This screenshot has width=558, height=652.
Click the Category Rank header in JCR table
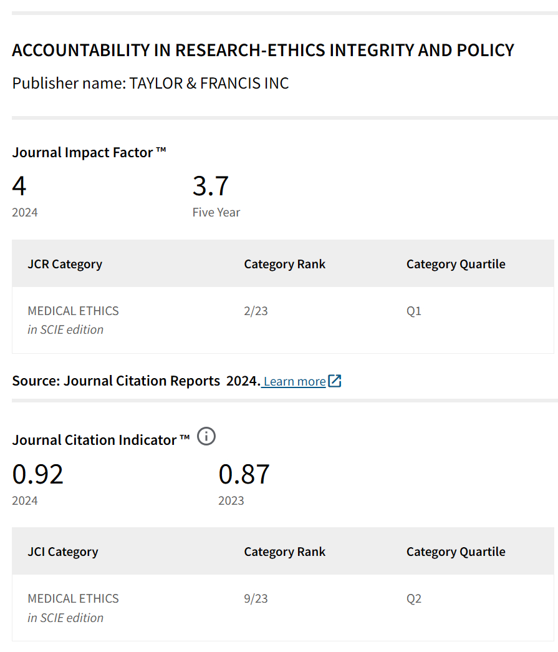pyautogui.click(x=284, y=264)
